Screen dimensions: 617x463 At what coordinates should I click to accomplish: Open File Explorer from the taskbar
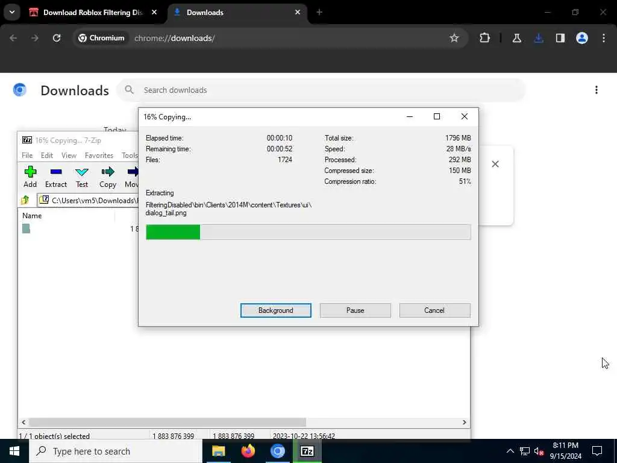(x=218, y=451)
